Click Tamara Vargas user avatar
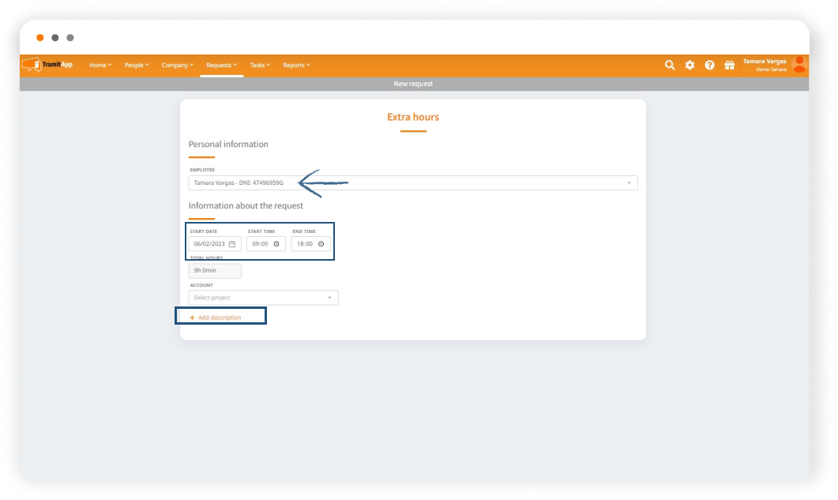The height and width of the screenshot is (500, 838). [x=799, y=65]
